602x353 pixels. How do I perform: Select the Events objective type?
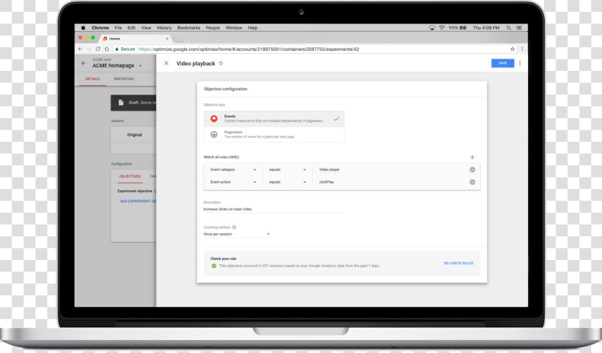(274, 119)
